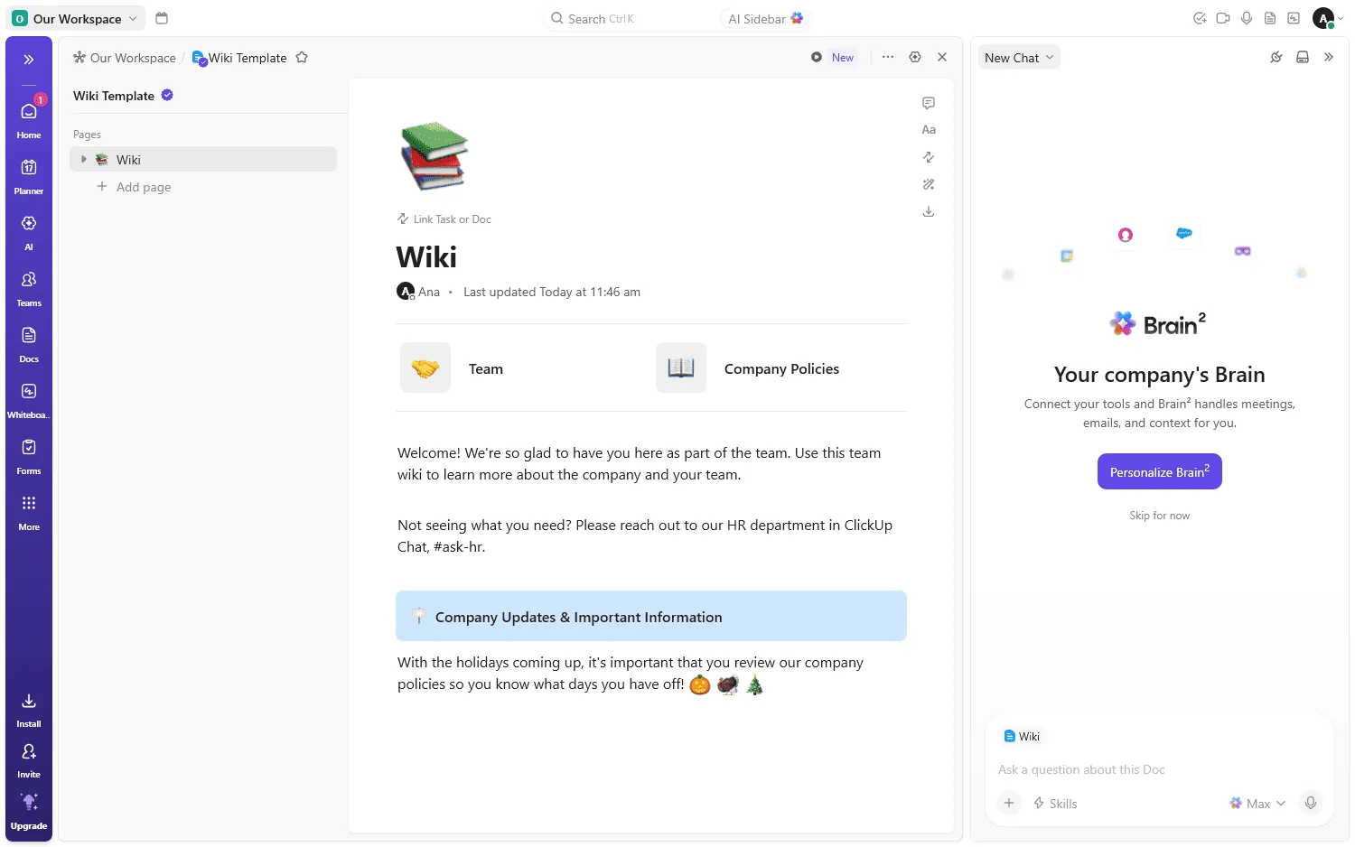The image size is (1355, 847).
Task: Expand the left navigation sidebar
Action: (29, 60)
